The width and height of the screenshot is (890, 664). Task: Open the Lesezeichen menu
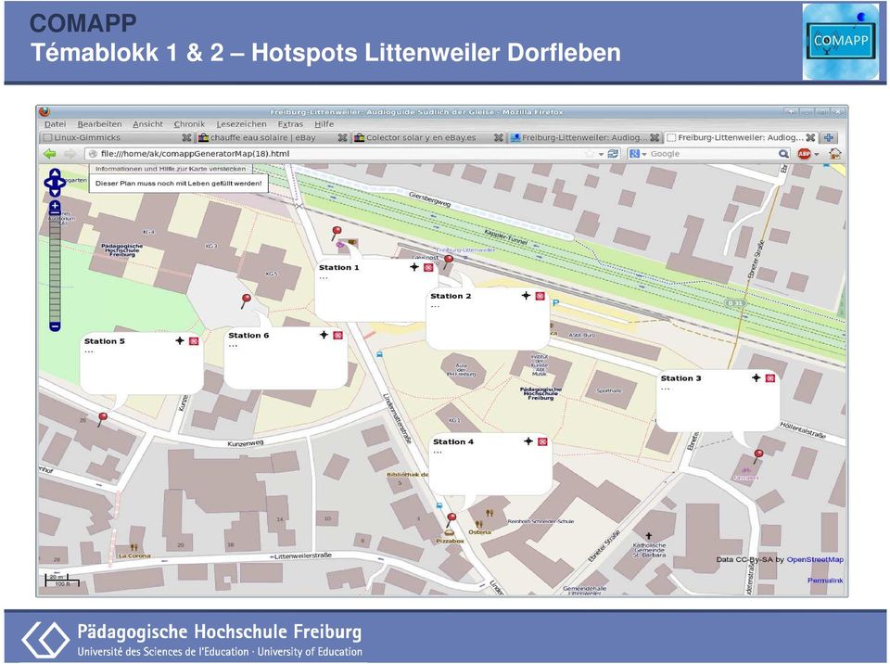point(241,124)
